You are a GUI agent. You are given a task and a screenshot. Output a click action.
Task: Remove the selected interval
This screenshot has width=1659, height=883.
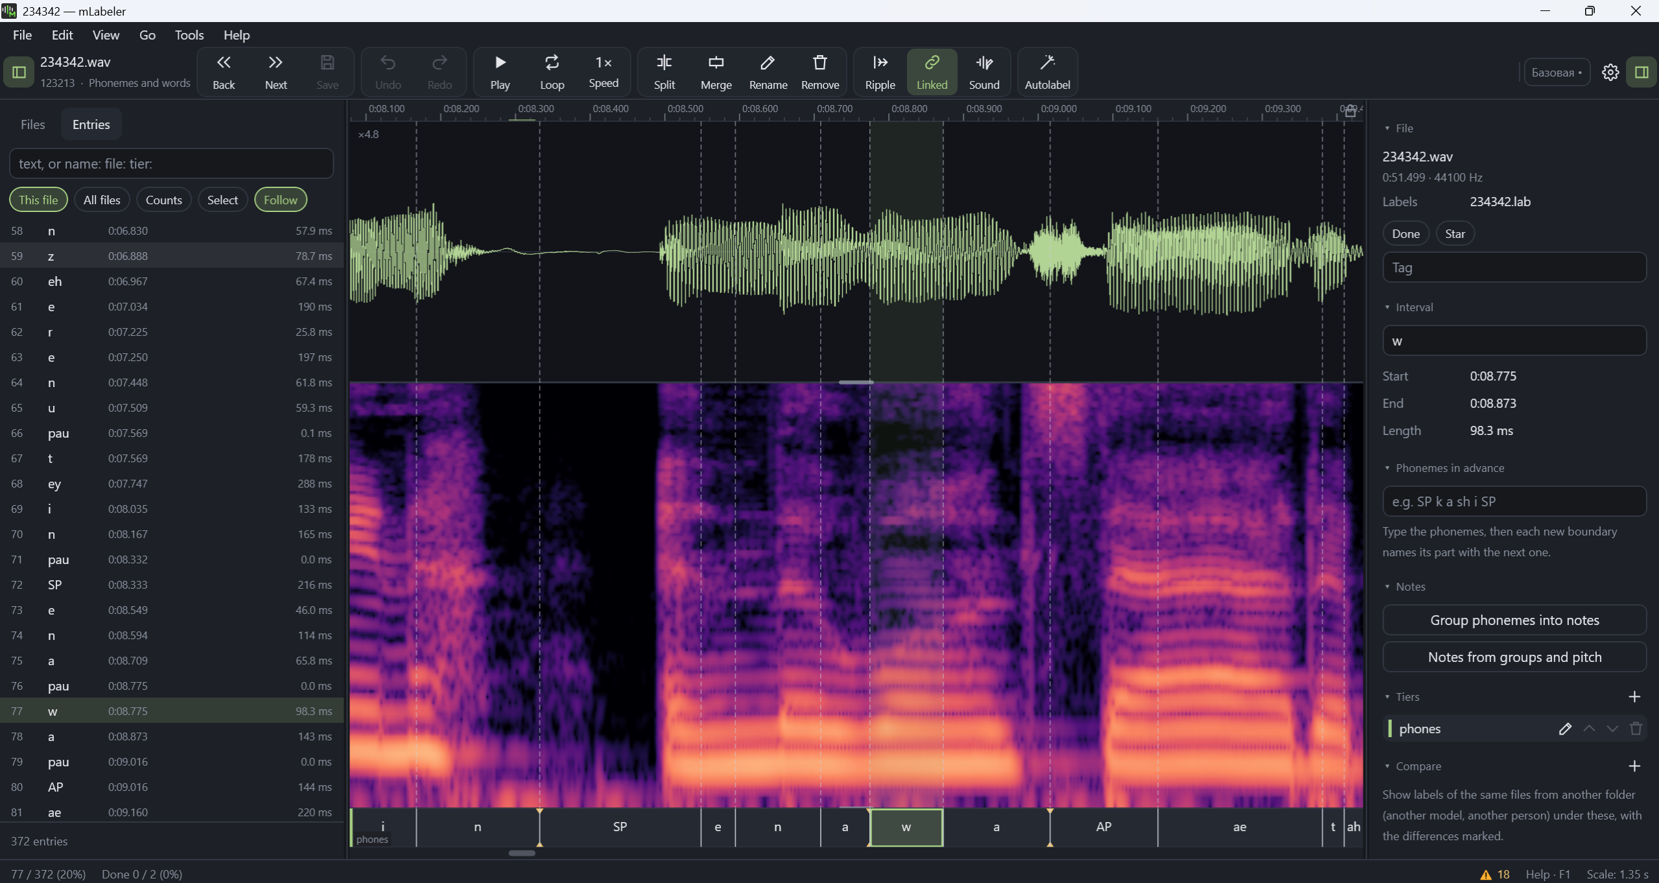pos(820,72)
